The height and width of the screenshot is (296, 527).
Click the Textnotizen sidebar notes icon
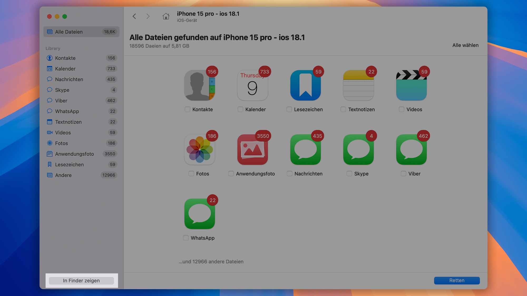coord(50,122)
